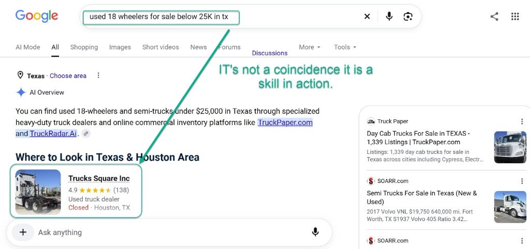Click the Texas location pin icon
Image resolution: width=530 pixels, height=249 pixels.
tap(20, 75)
